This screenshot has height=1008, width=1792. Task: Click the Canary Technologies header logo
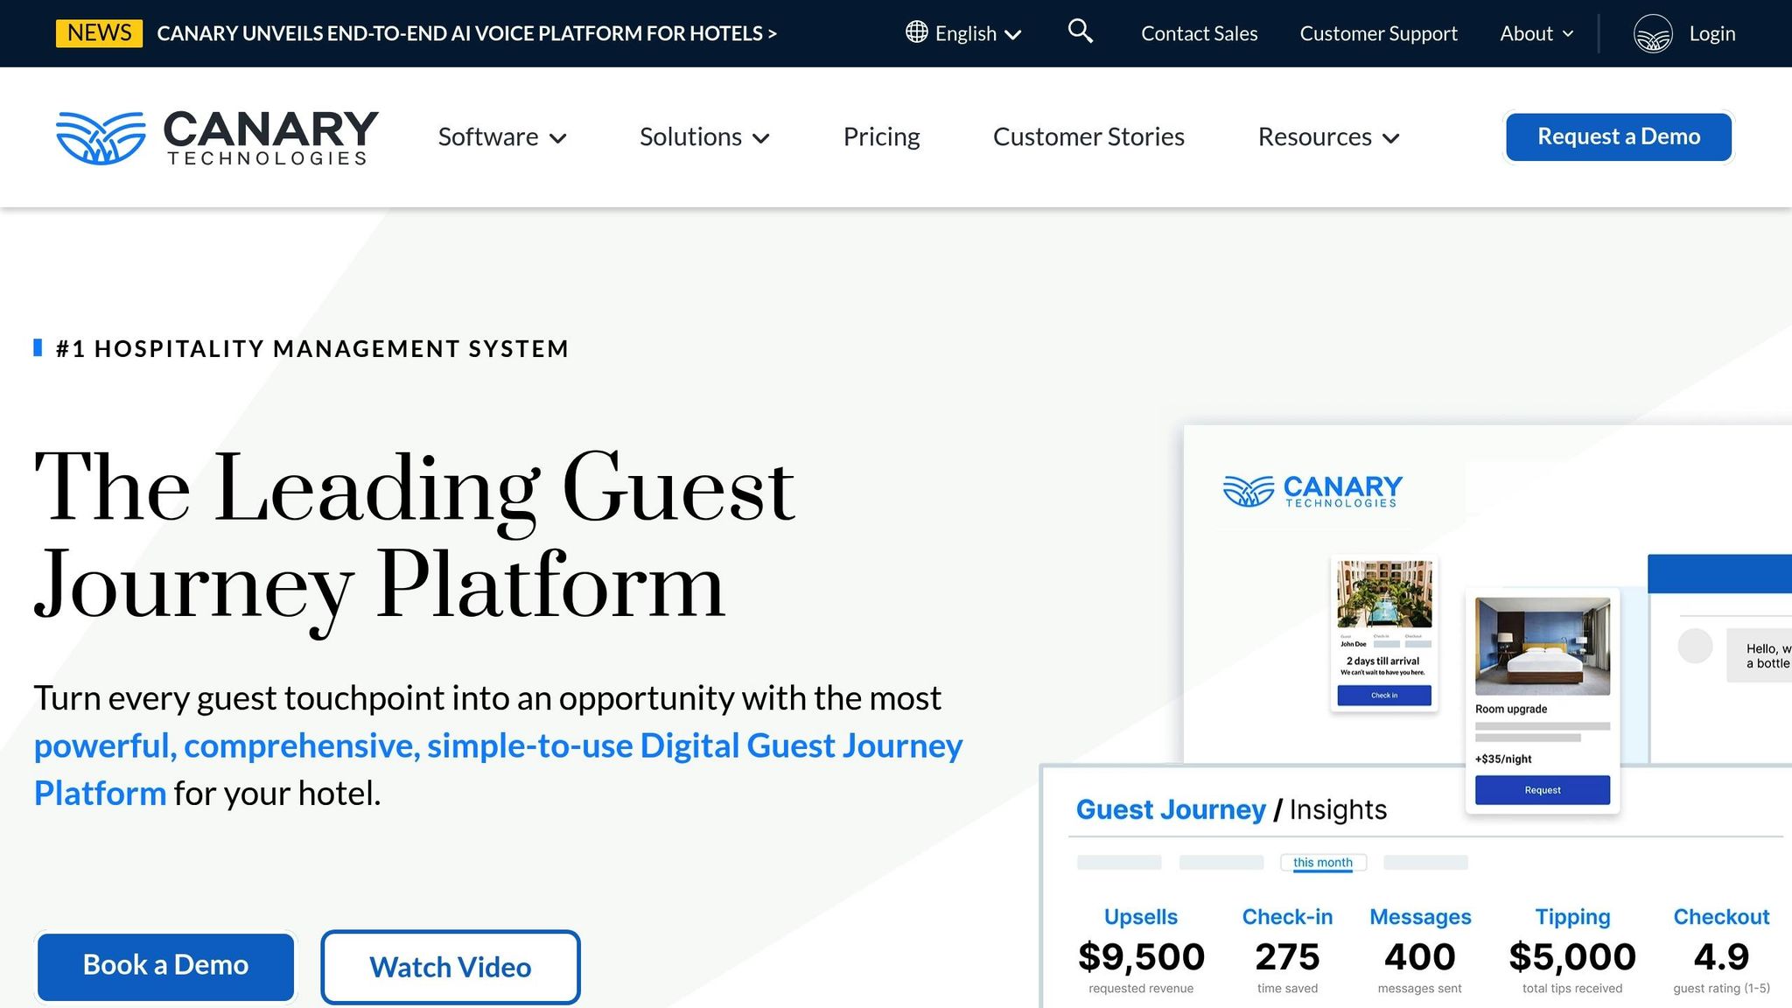point(217,137)
